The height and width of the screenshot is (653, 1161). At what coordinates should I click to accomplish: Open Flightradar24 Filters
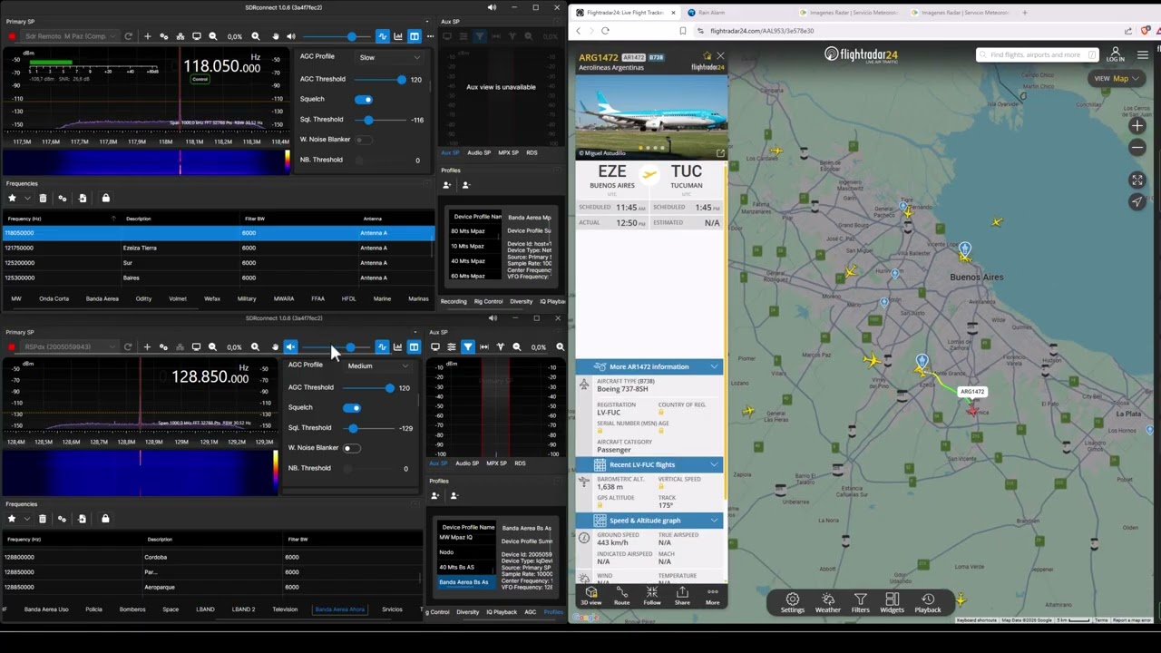coord(861,603)
